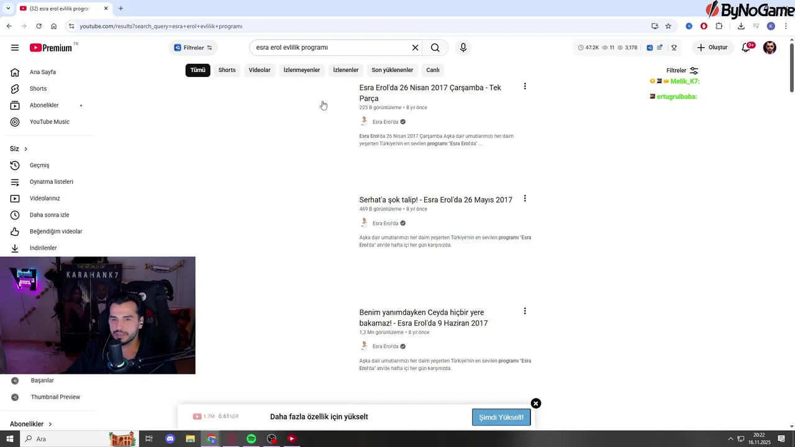
Task: Open the Filtreler filter options on right
Action: click(x=682, y=71)
